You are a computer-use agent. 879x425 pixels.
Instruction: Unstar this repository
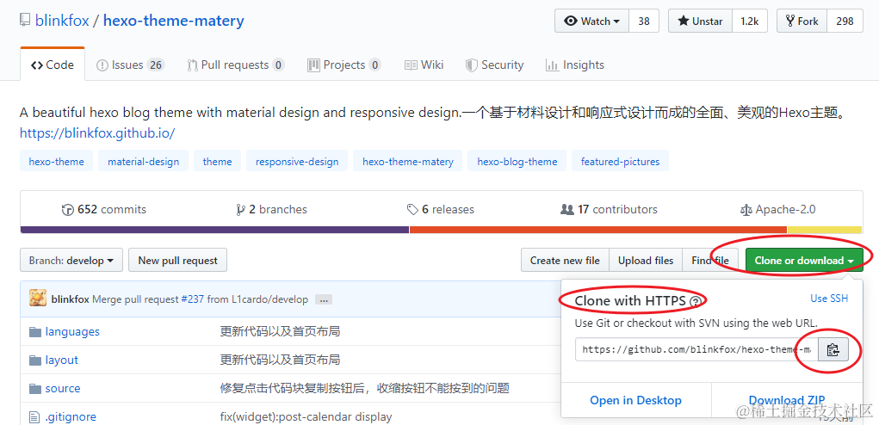pyautogui.click(x=700, y=22)
